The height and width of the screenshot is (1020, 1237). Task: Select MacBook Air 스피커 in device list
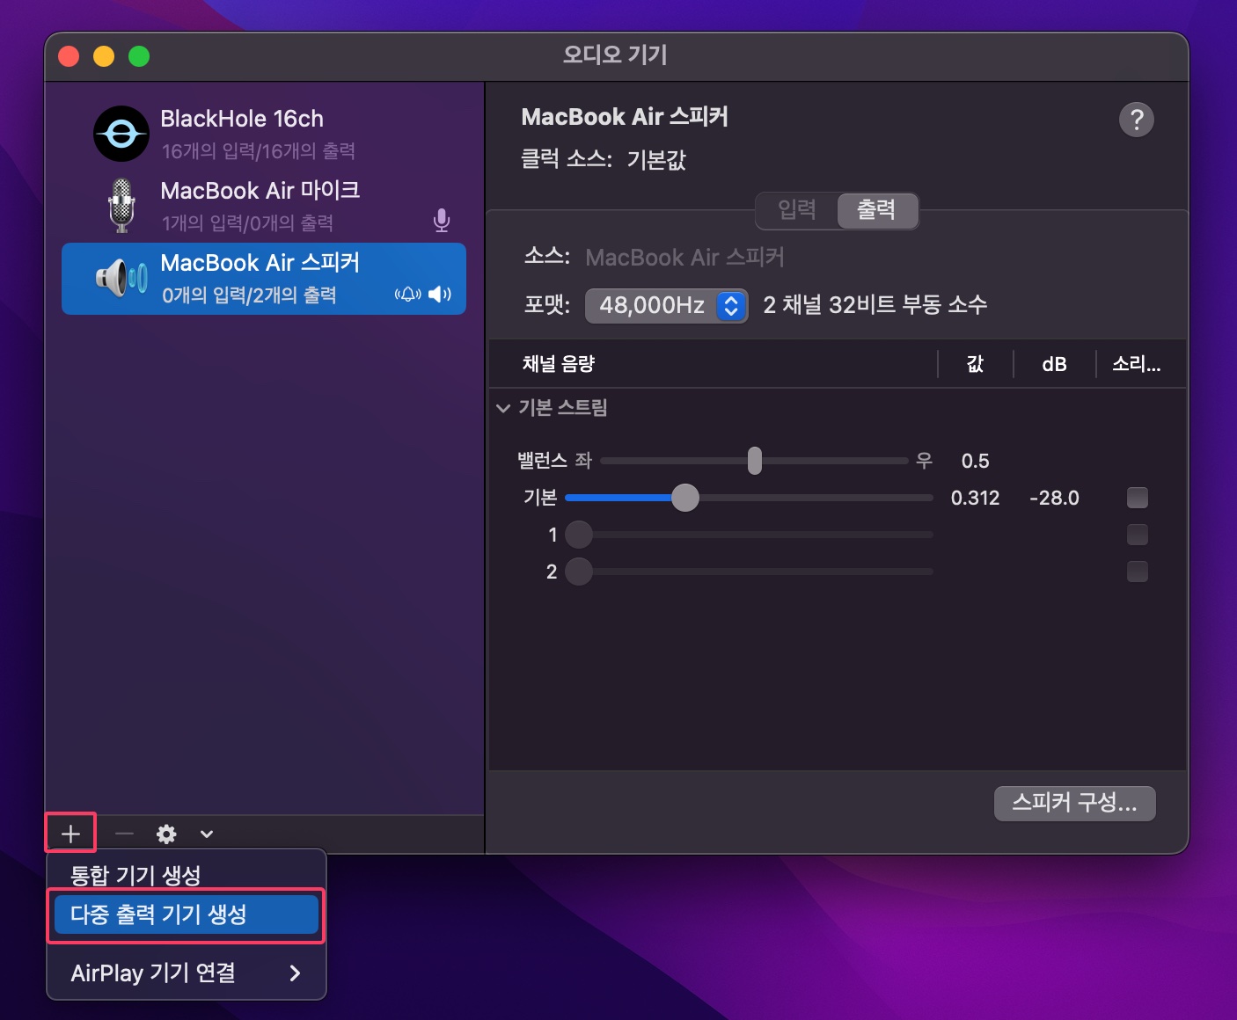[264, 279]
